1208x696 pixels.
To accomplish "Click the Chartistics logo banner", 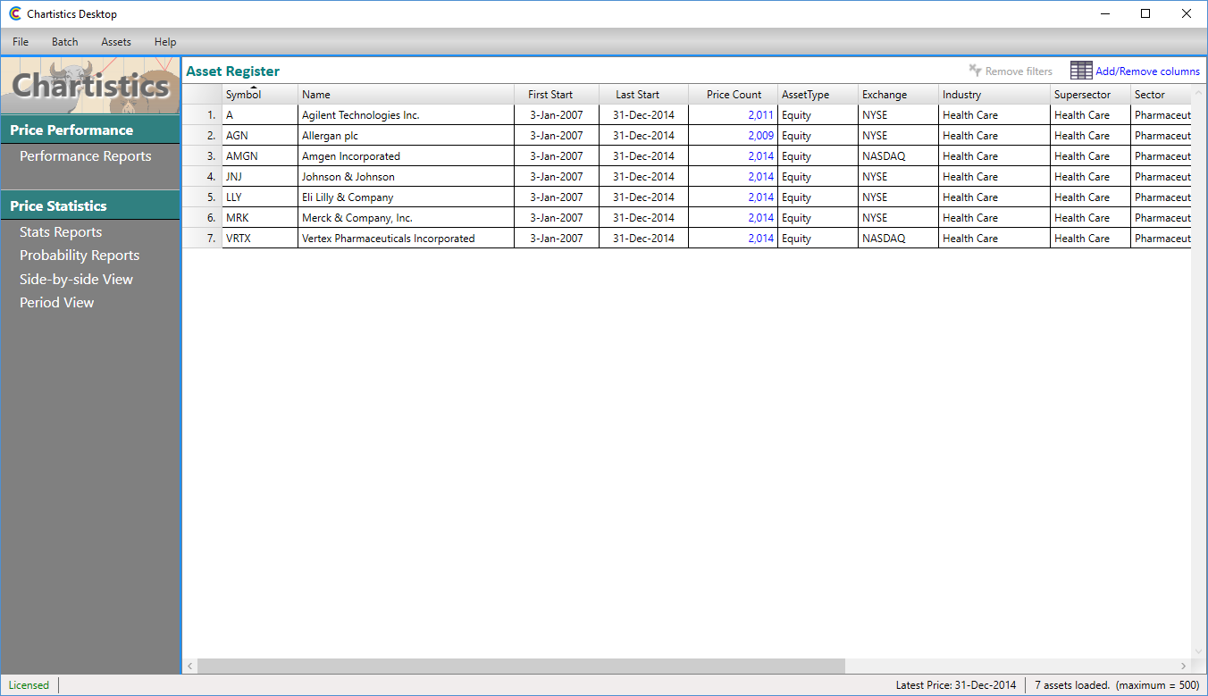I will [91, 86].
